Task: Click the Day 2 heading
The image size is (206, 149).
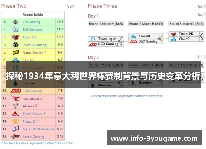Action: pos(93,58)
